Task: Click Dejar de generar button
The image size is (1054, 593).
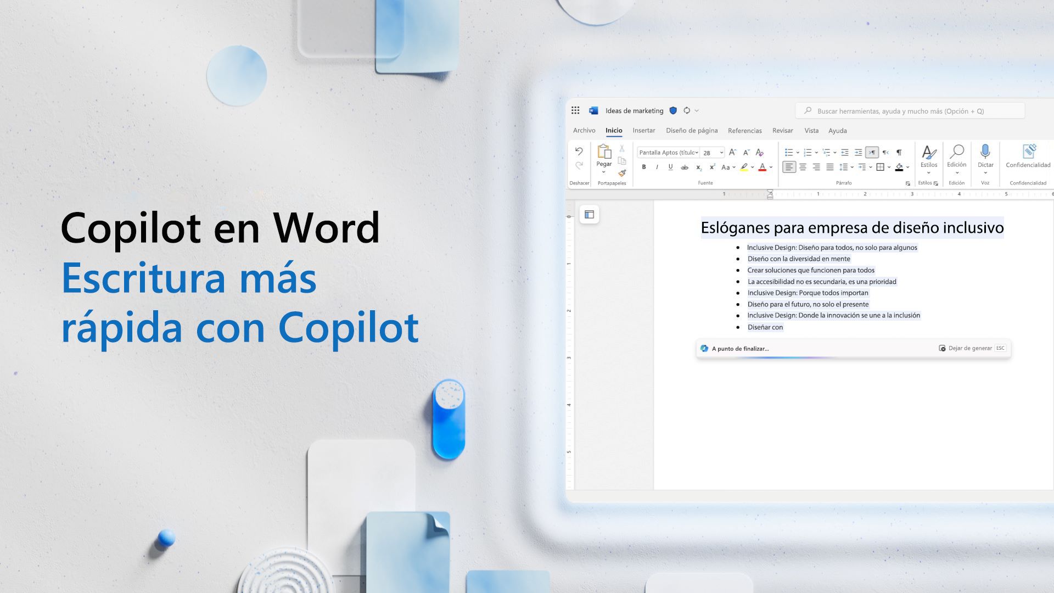Action: [x=972, y=348]
